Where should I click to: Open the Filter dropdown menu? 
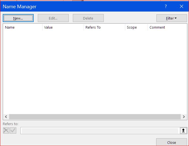click(171, 18)
